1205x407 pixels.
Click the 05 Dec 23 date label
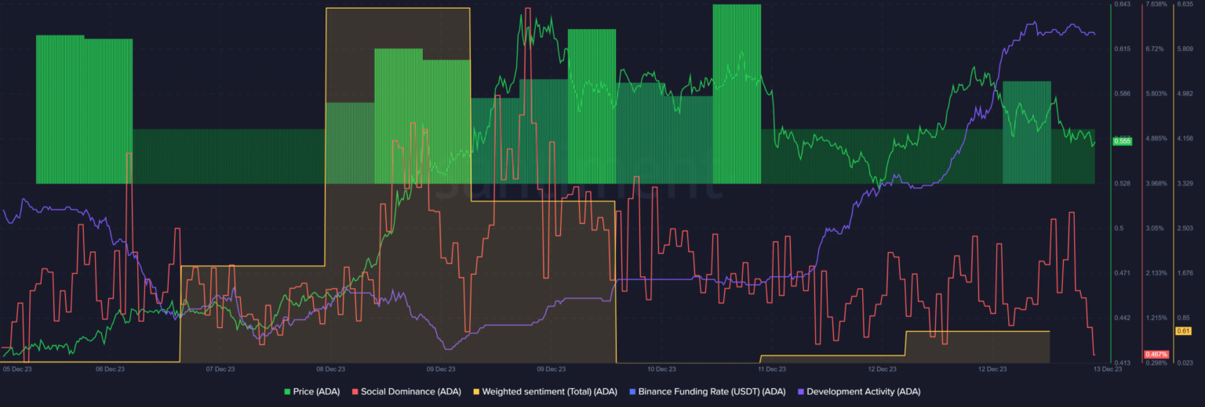coord(17,369)
